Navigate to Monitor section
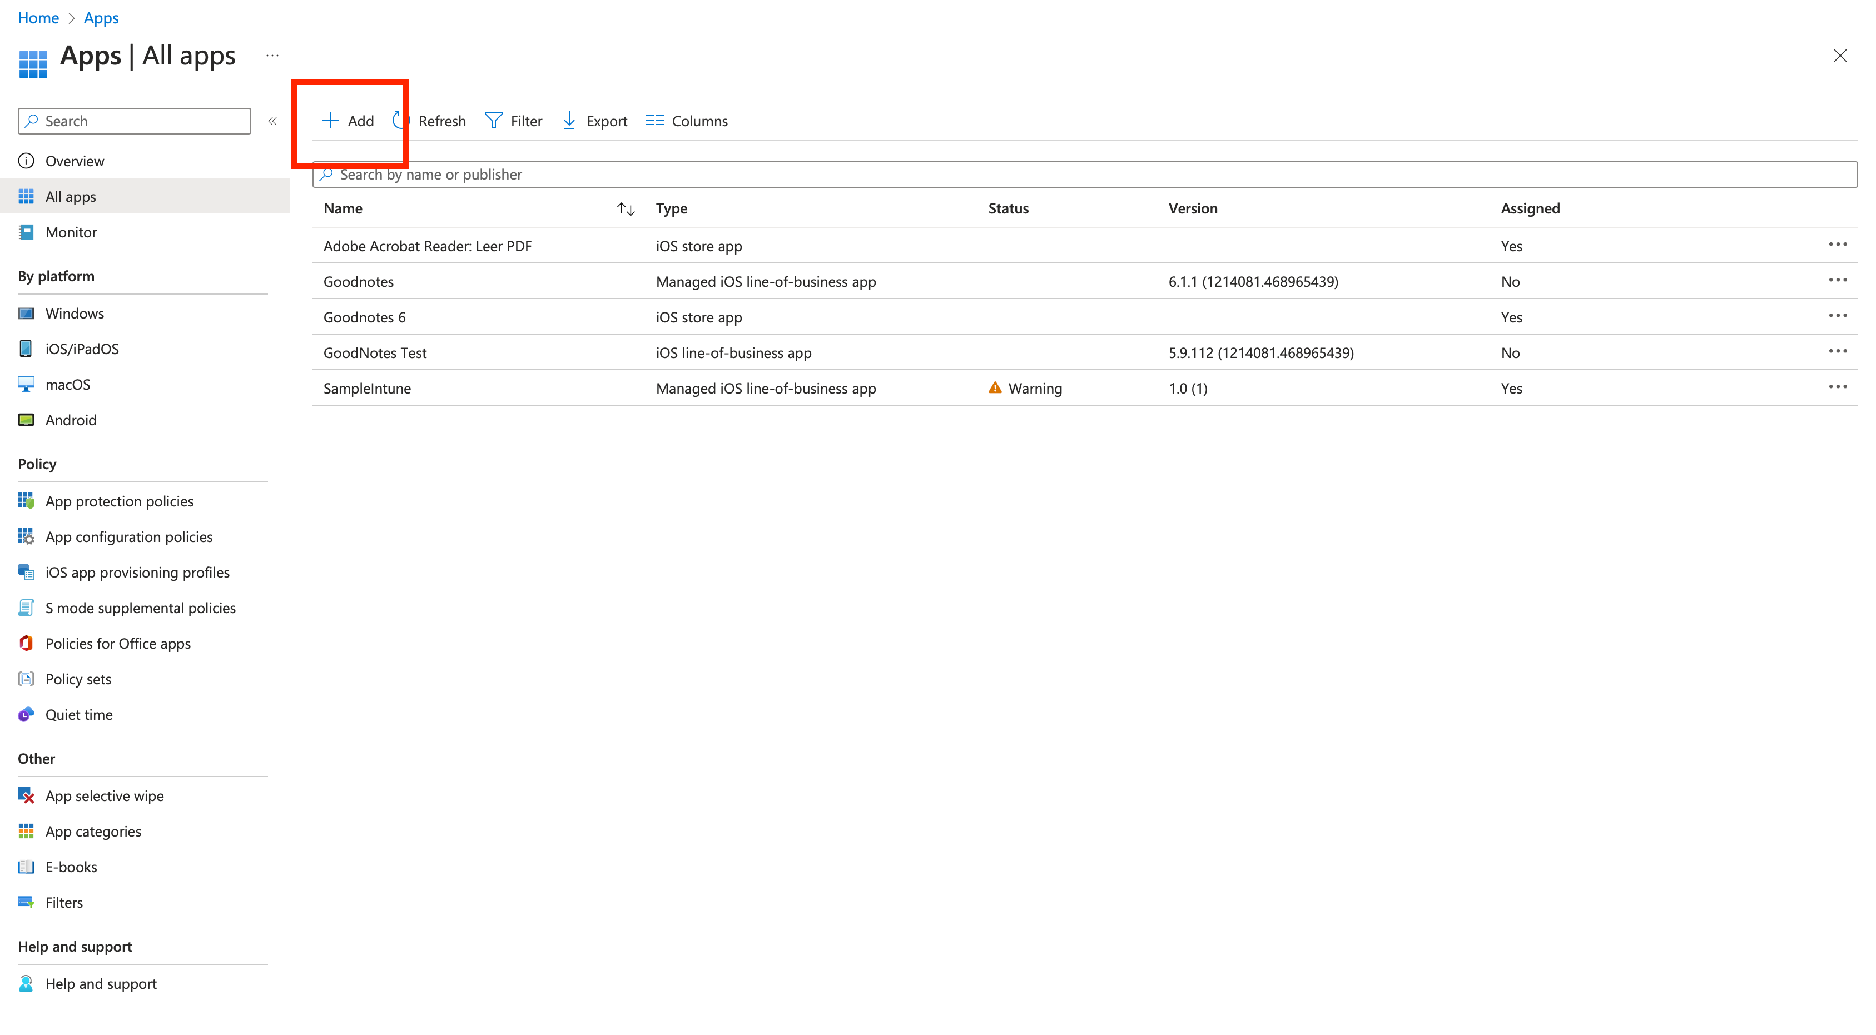The width and height of the screenshot is (1876, 1035). [71, 232]
